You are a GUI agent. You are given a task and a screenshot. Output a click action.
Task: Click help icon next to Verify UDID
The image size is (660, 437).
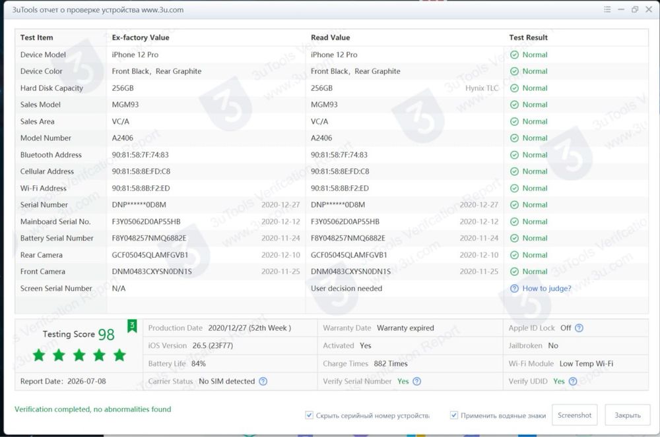[x=573, y=381]
